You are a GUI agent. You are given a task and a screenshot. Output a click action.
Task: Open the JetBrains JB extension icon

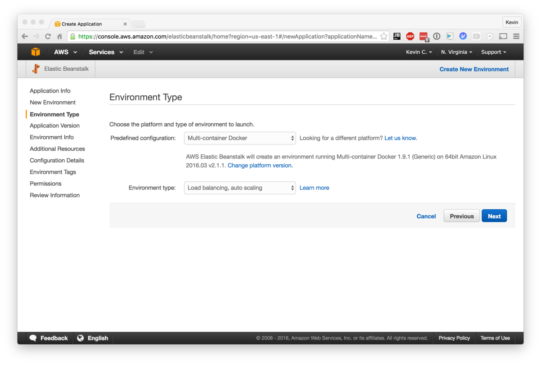coord(397,36)
